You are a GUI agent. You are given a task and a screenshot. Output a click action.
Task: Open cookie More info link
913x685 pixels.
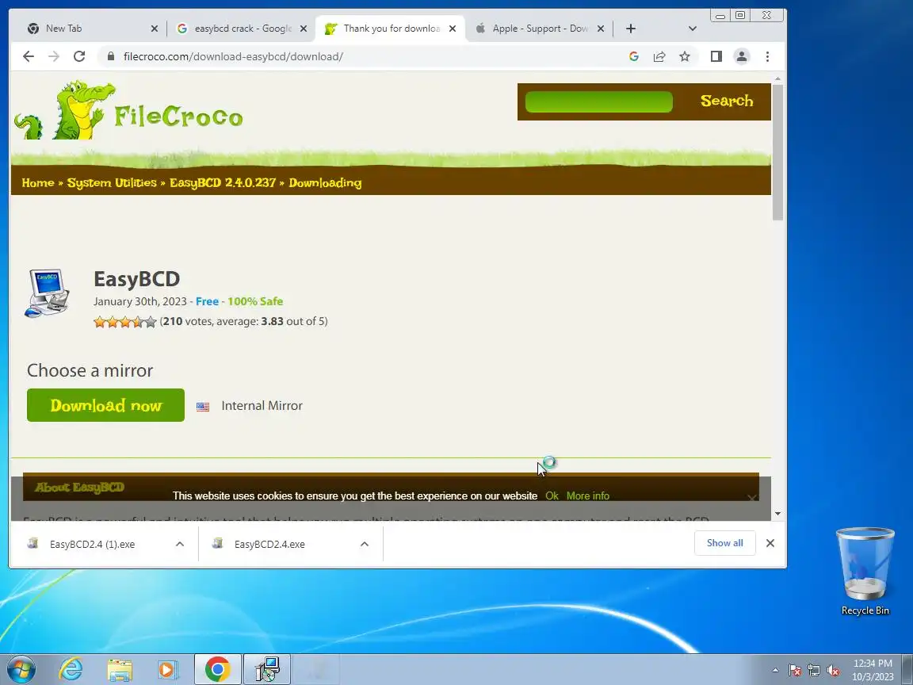587,496
